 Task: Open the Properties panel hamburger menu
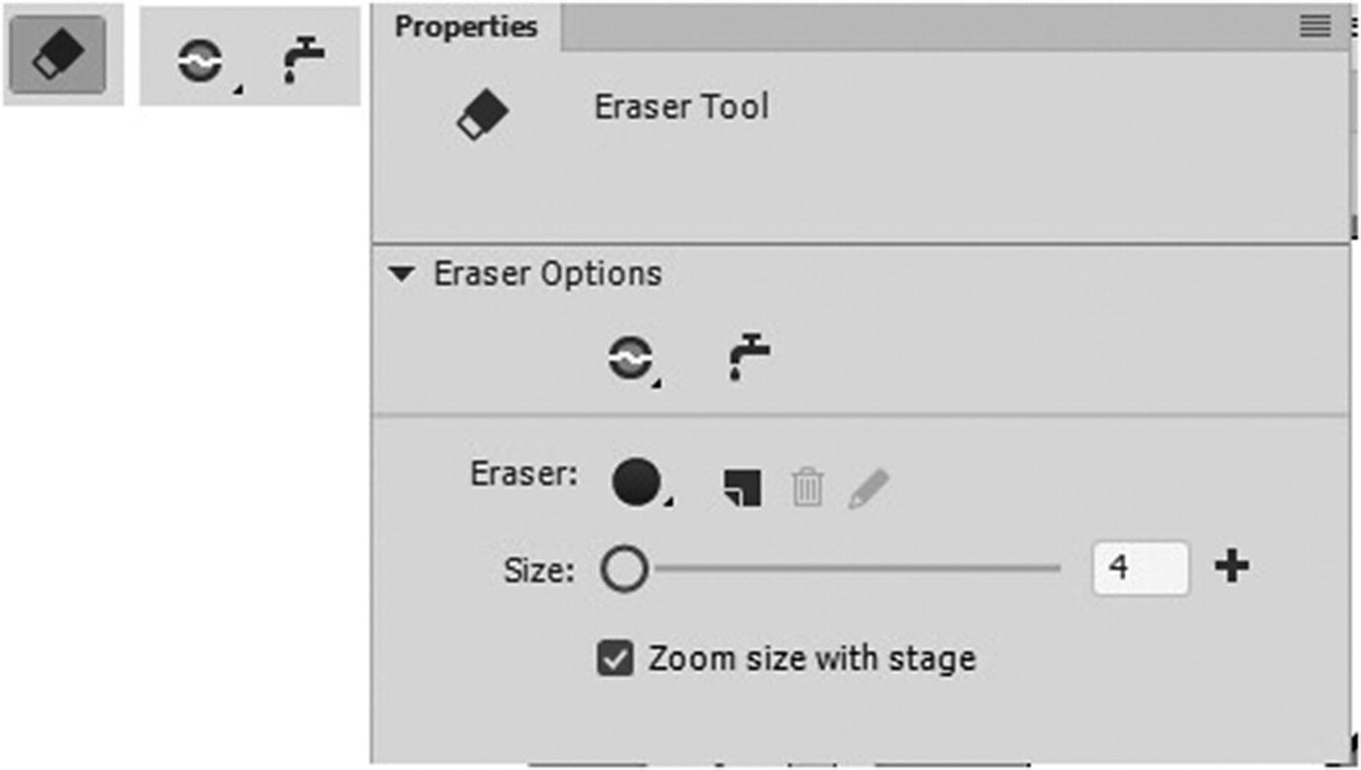(x=1314, y=26)
